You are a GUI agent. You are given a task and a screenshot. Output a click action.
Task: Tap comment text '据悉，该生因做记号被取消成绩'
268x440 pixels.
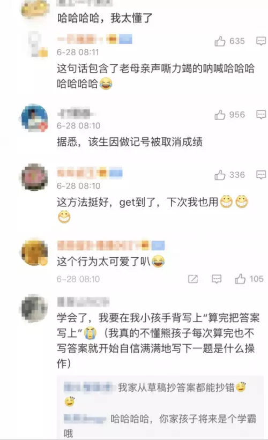[129, 142]
